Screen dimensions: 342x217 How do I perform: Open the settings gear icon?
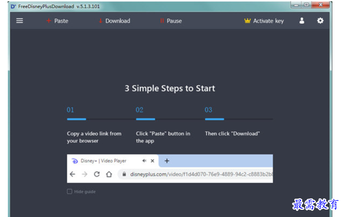click(320, 21)
